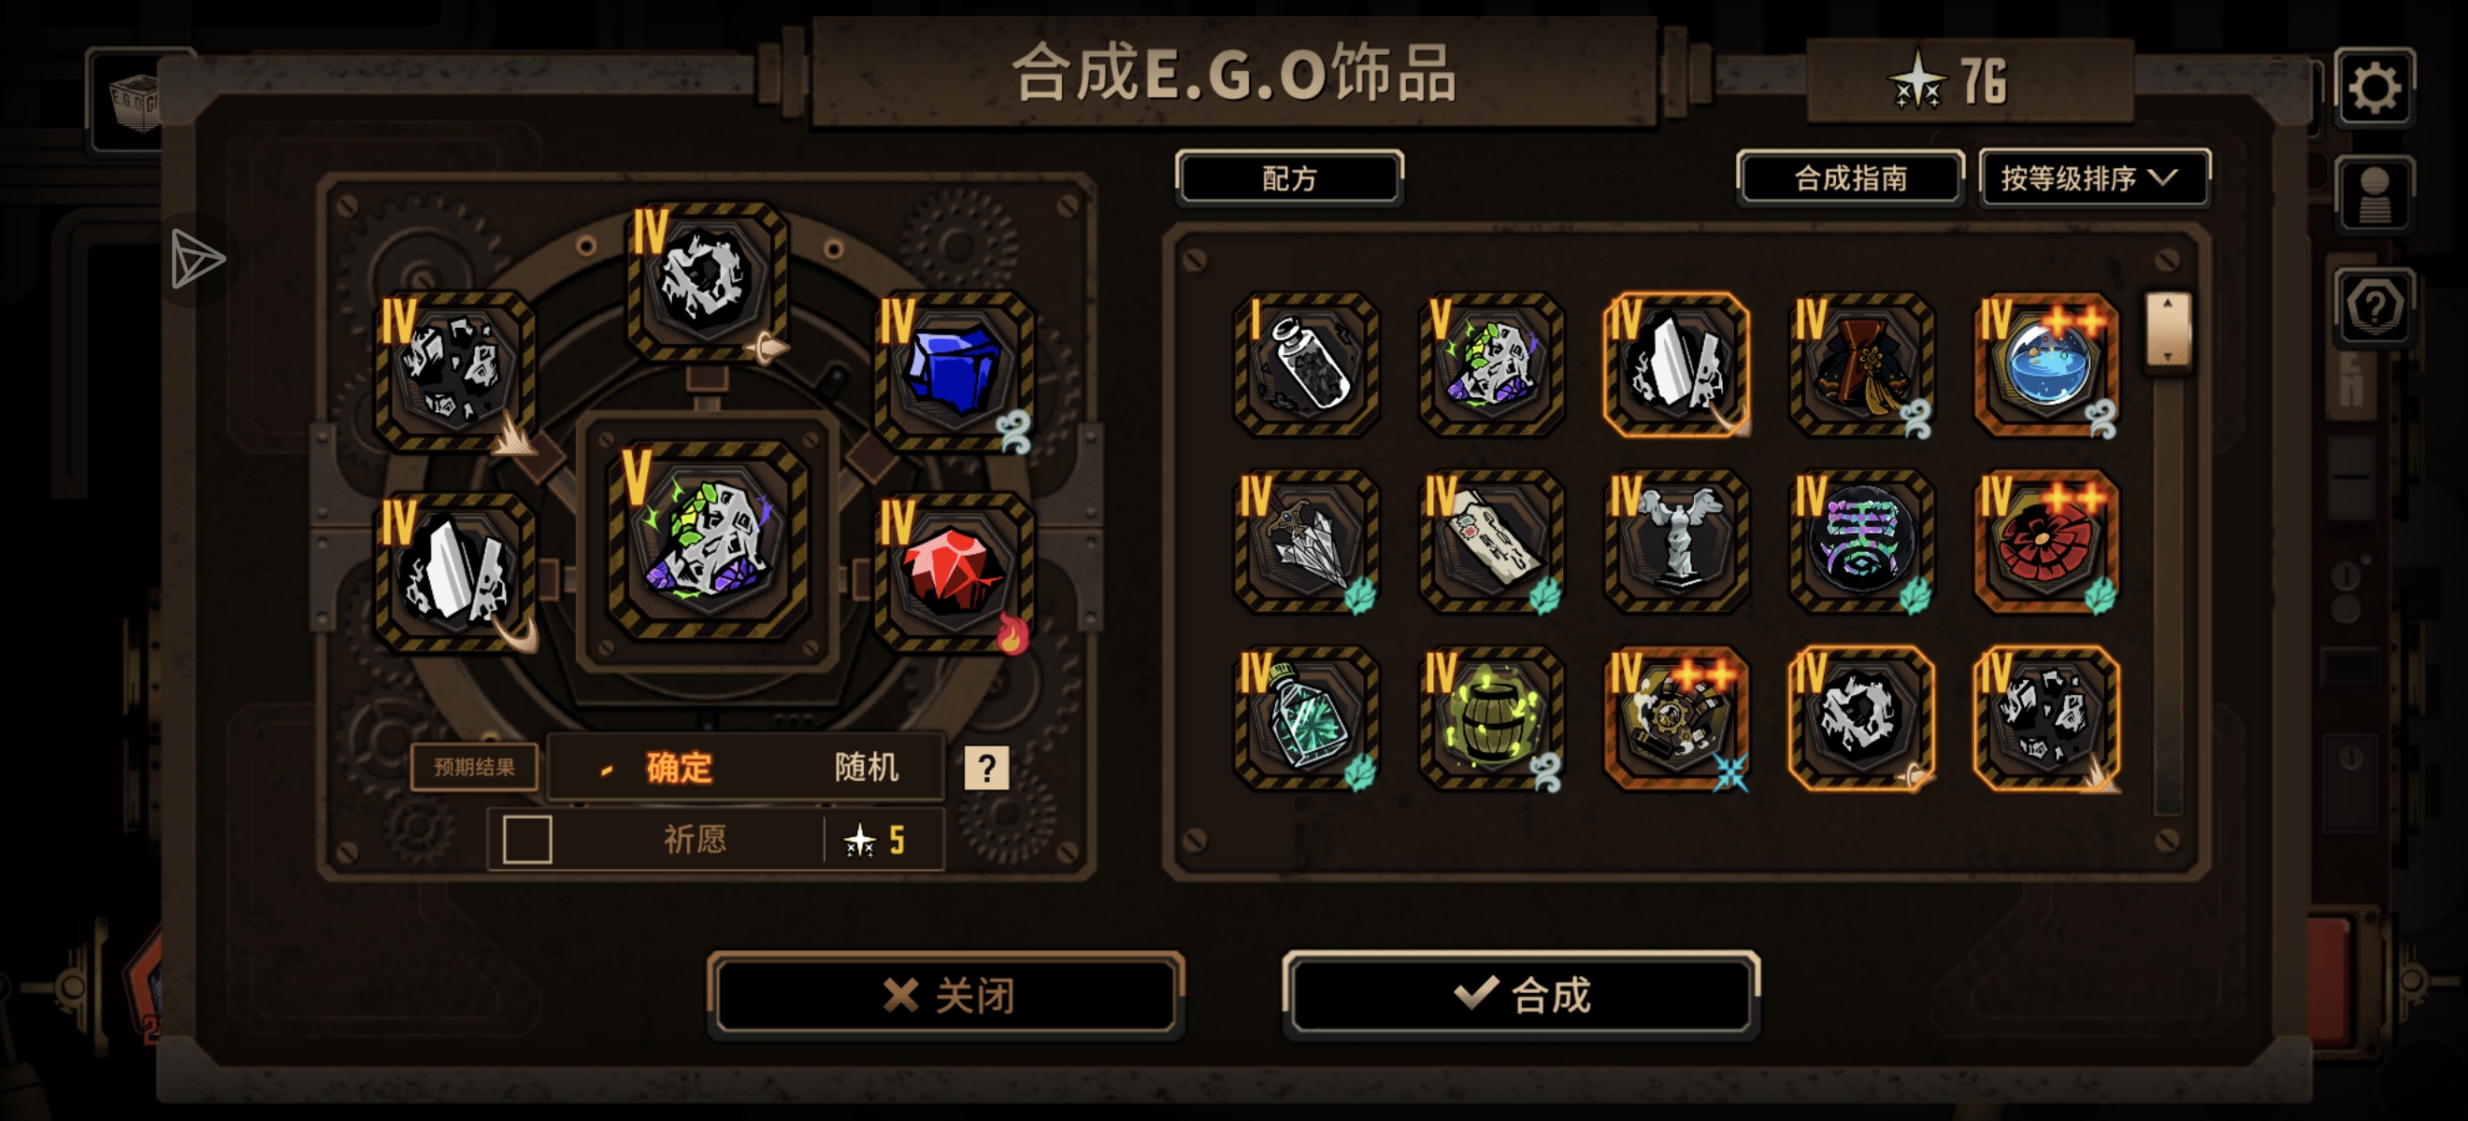Switch expected result to 随机
This screenshot has width=2468, height=1121.
[866, 767]
